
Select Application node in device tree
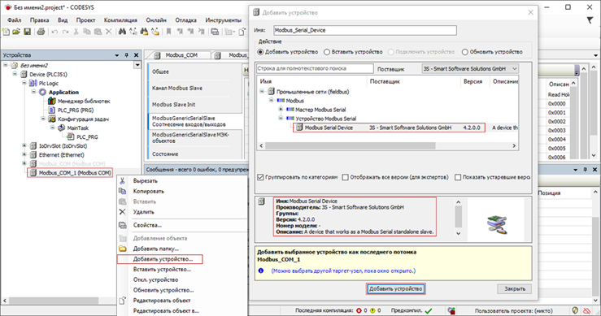[x=63, y=93]
